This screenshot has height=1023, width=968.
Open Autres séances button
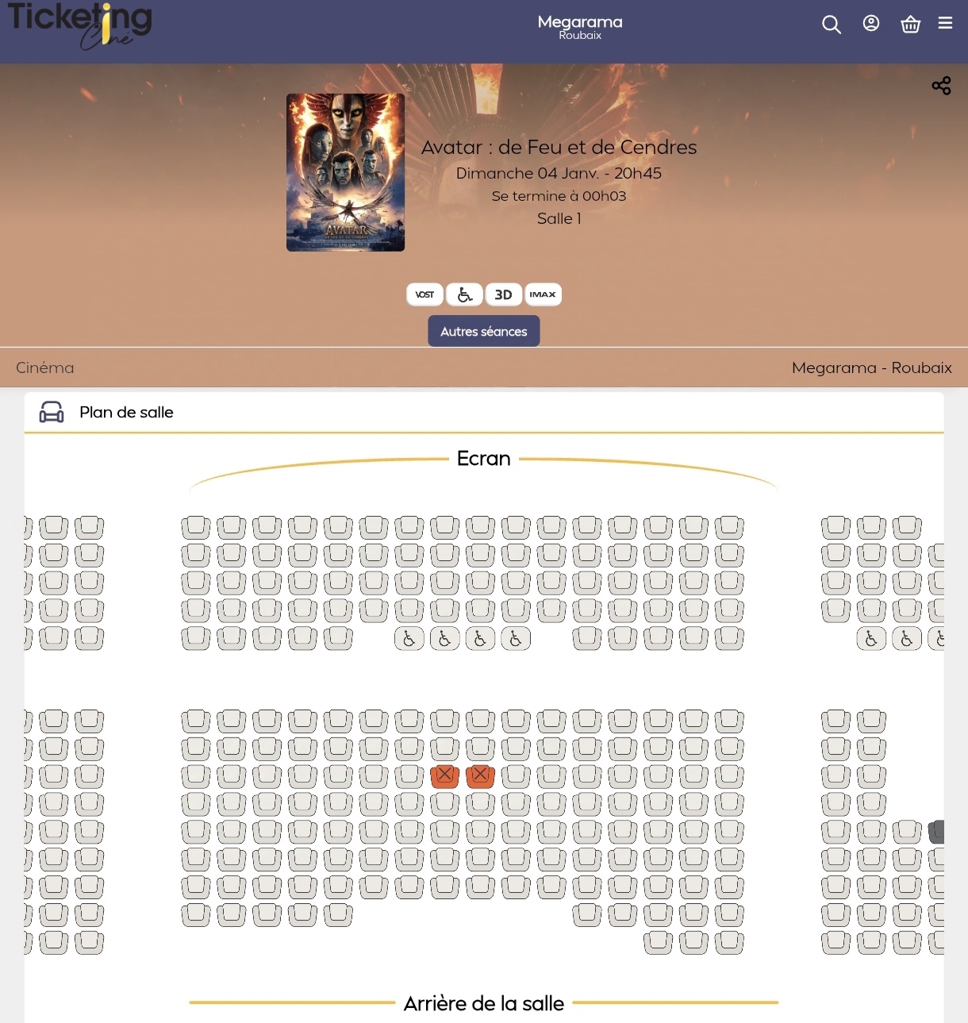(484, 331)
